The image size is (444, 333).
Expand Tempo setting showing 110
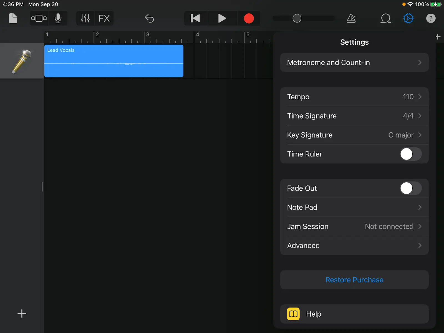click(354, 97)
